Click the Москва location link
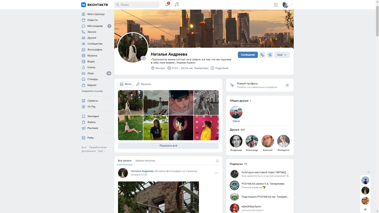 pyautogui.click(x=158, y=68)
